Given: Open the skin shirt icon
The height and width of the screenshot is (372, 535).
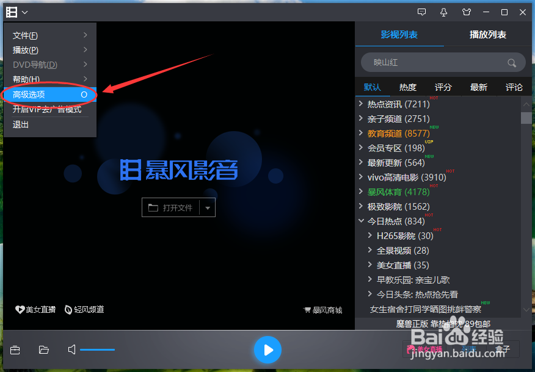Looking at the screenshot, I should [x=467, y=12].
